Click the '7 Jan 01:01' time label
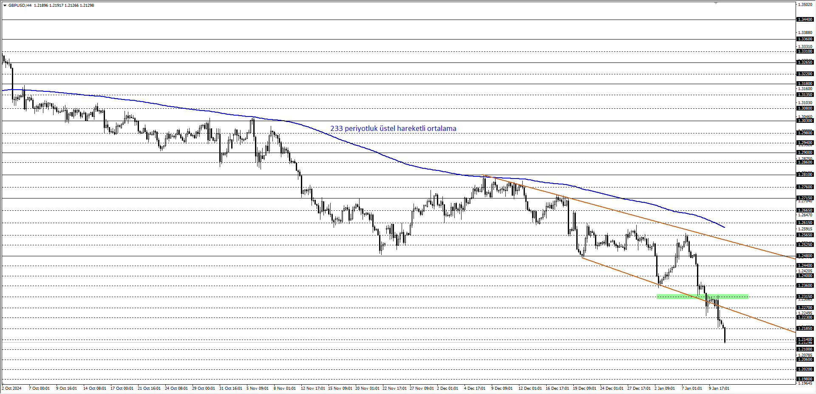Screen dimensions: 816x394 [x=692, y=388]
